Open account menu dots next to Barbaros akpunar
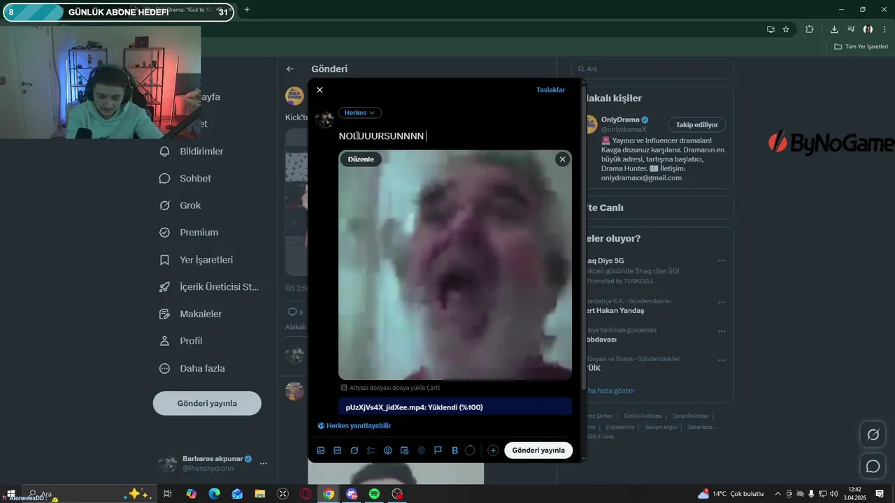 click(x=263, y=464)
